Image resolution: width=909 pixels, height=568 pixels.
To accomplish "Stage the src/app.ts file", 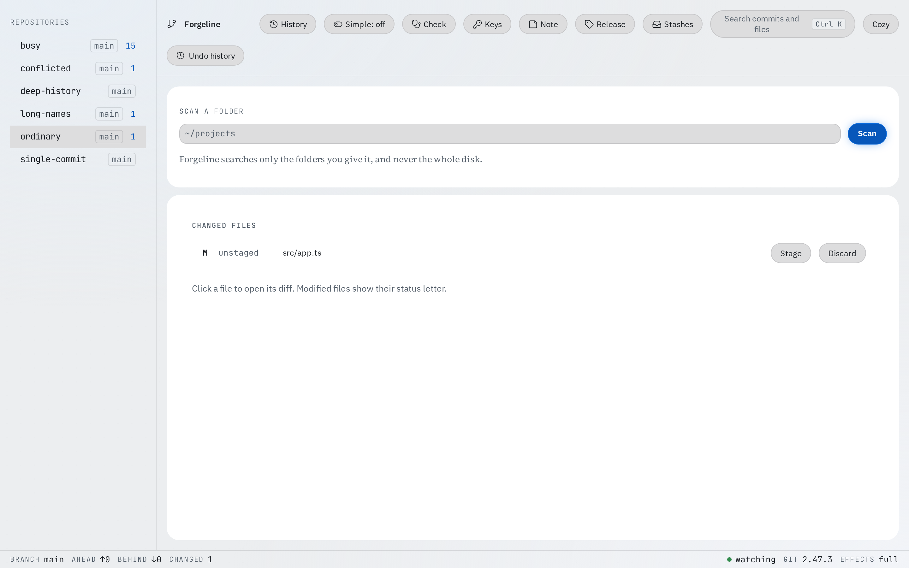I will tap(791, 253).
